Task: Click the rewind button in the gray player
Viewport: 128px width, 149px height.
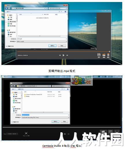Action: tap(60, 55)
